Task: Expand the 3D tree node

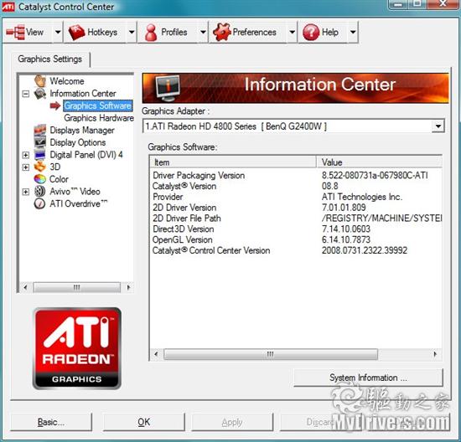Action: pyautogui.click(x=26, y=167)
